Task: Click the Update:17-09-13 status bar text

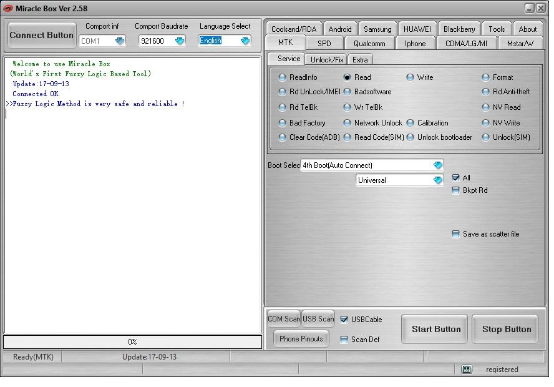Action: (150, 357)
